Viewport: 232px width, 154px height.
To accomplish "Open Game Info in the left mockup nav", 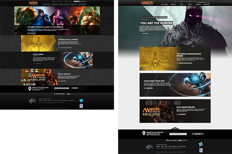I will [x=55, y=4].
